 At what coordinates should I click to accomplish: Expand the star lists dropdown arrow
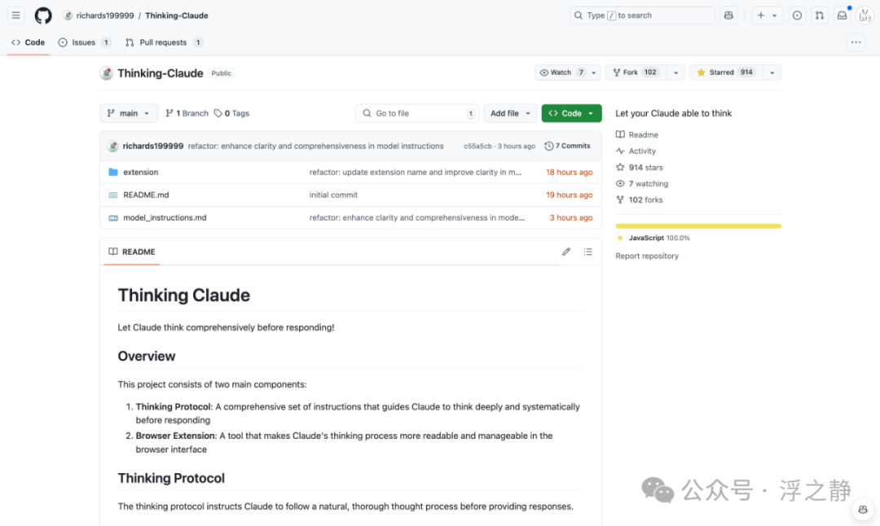tap(772, 72)
